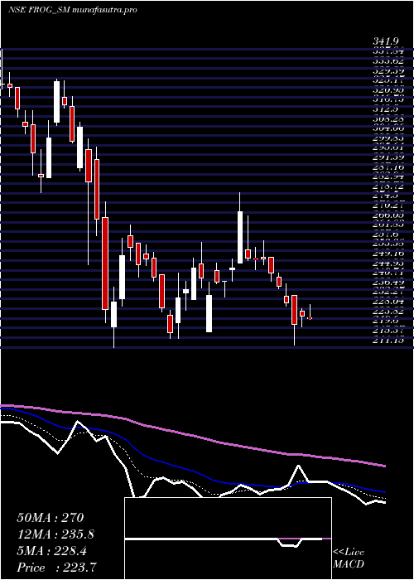This screenshot has height=580, width=414.
Task: Click the Price : 223.7 reading
Action: pos(58,568)
